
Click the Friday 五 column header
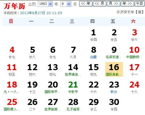tap(113, 21)
